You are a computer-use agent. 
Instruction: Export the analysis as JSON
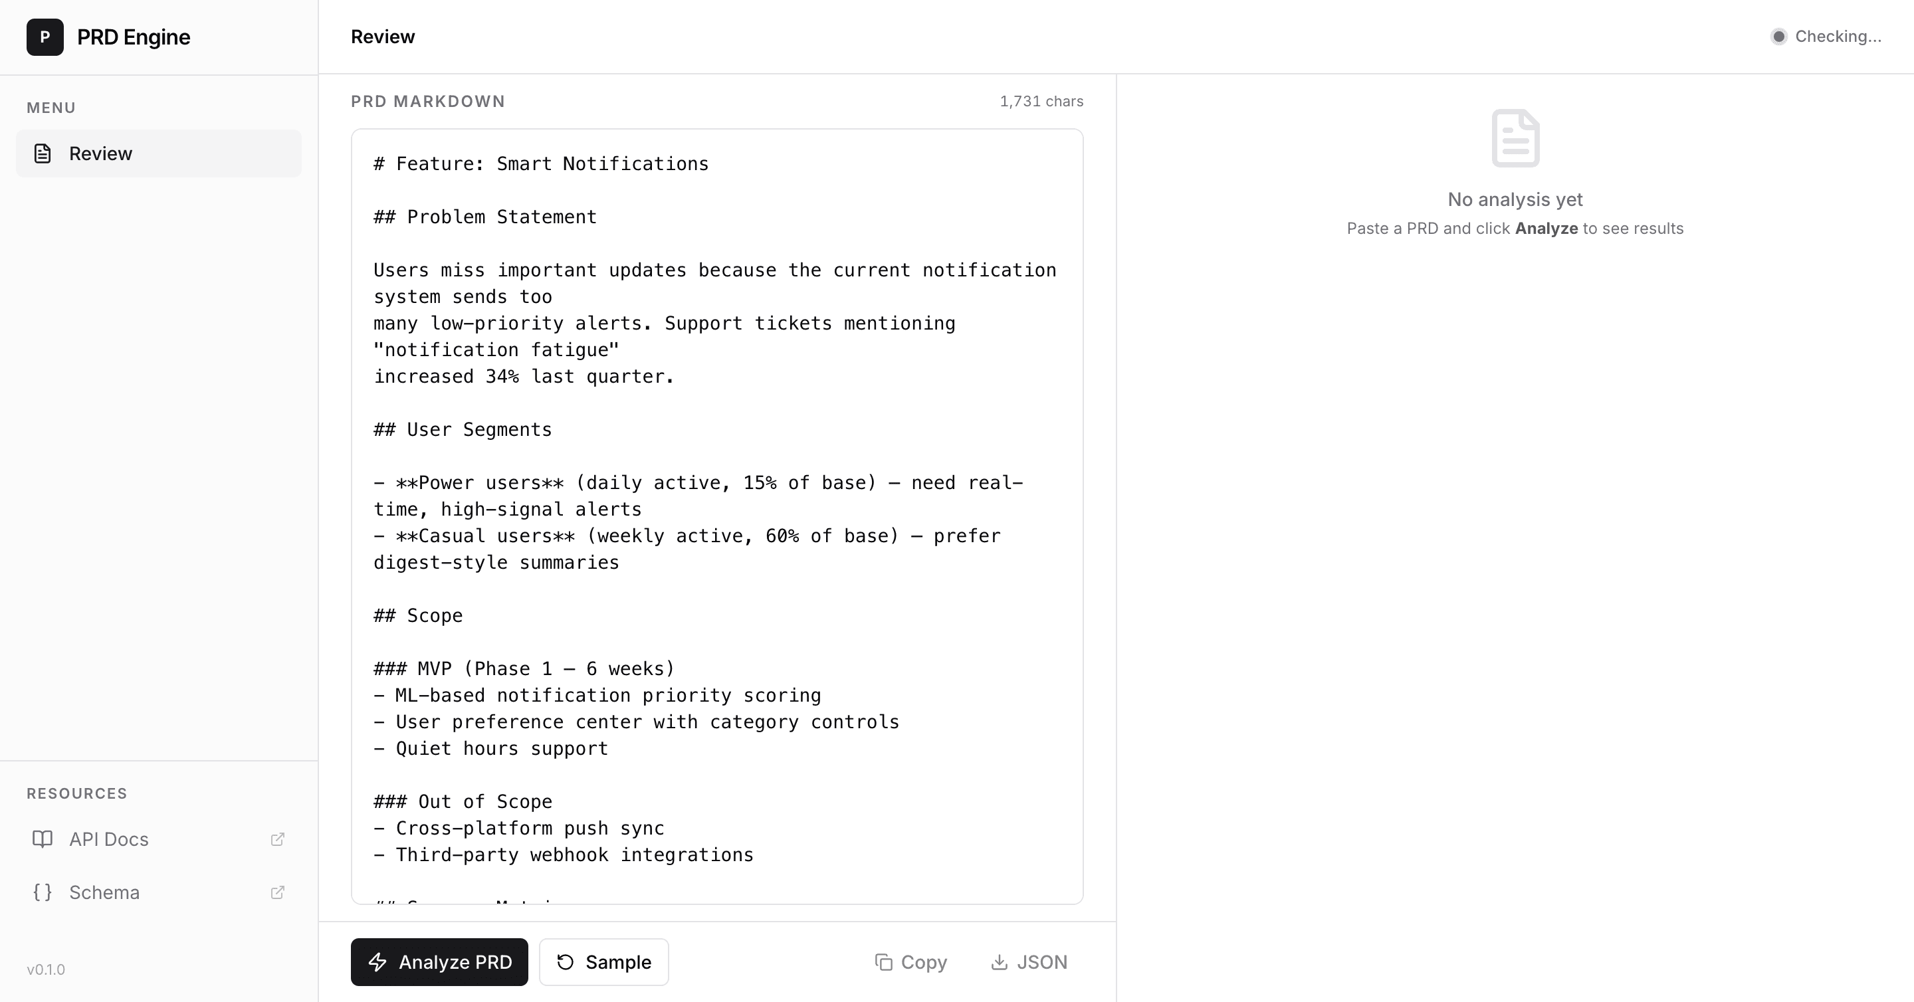(1029, 962)
